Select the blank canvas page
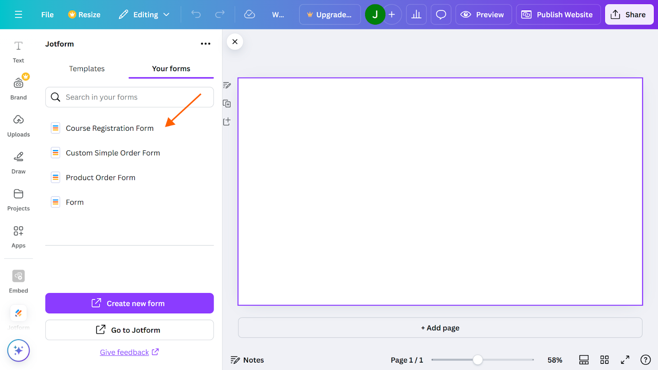Screen dimensions: 658x370 point(440,192)
